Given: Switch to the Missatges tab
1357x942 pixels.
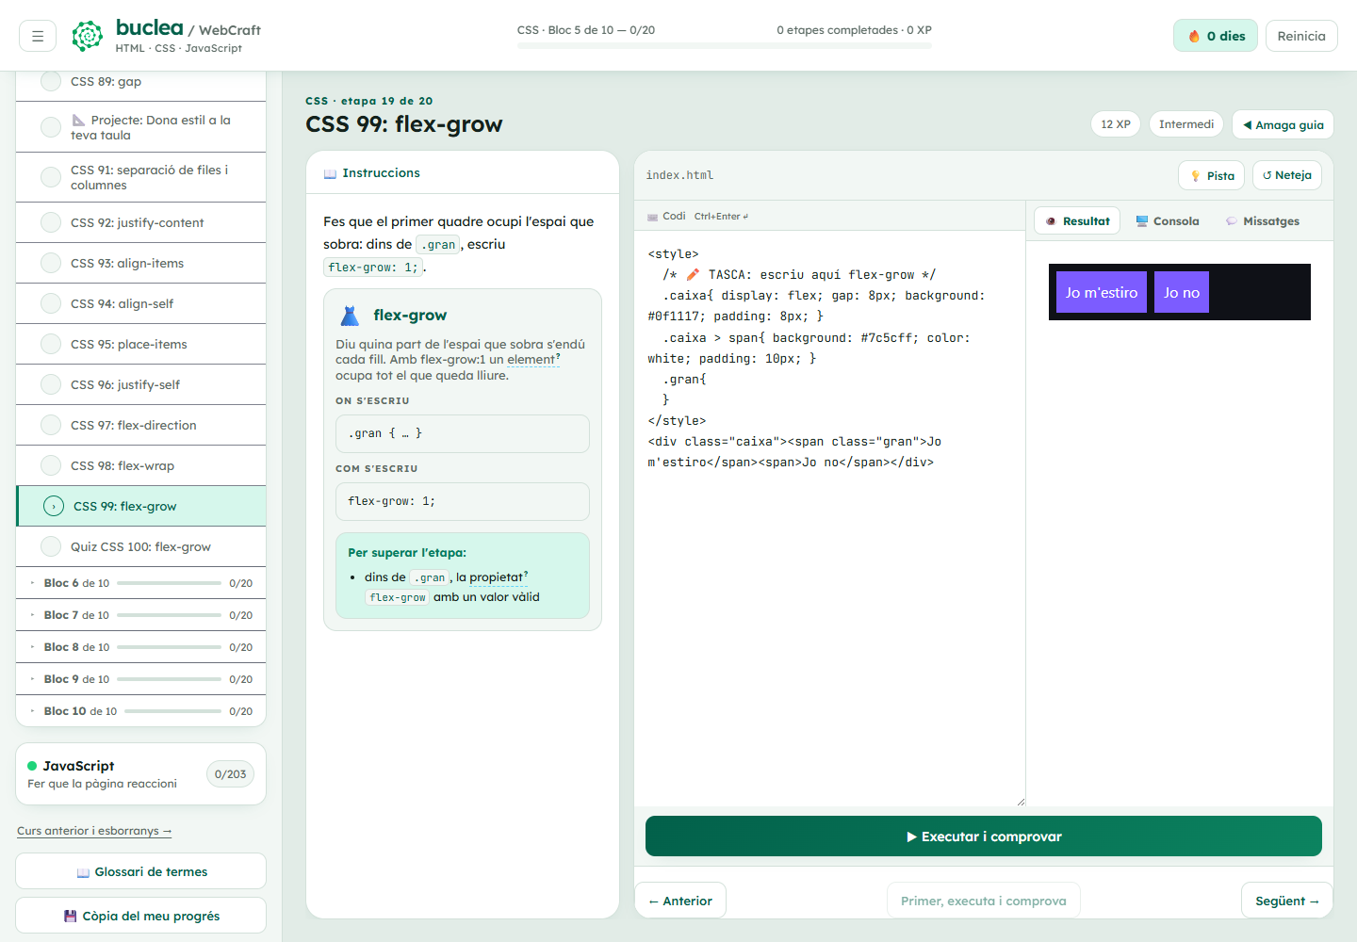Looking at the screenshot, I should (x=1263, y=221).
